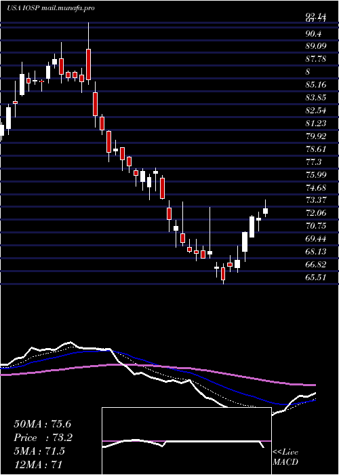The width and height of the screenshot is (339, 475).
Task: Click the '50MA : 75.6' readout
Action: click(42, 424)
